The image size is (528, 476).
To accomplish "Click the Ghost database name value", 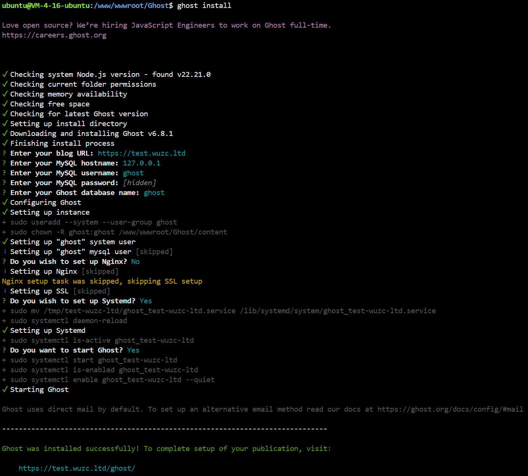I will coord(154,192).
